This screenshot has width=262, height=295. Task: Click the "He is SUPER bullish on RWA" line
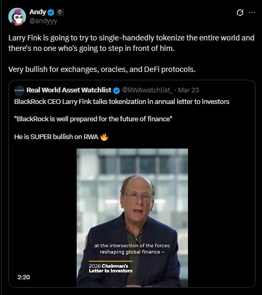(56, 137)
